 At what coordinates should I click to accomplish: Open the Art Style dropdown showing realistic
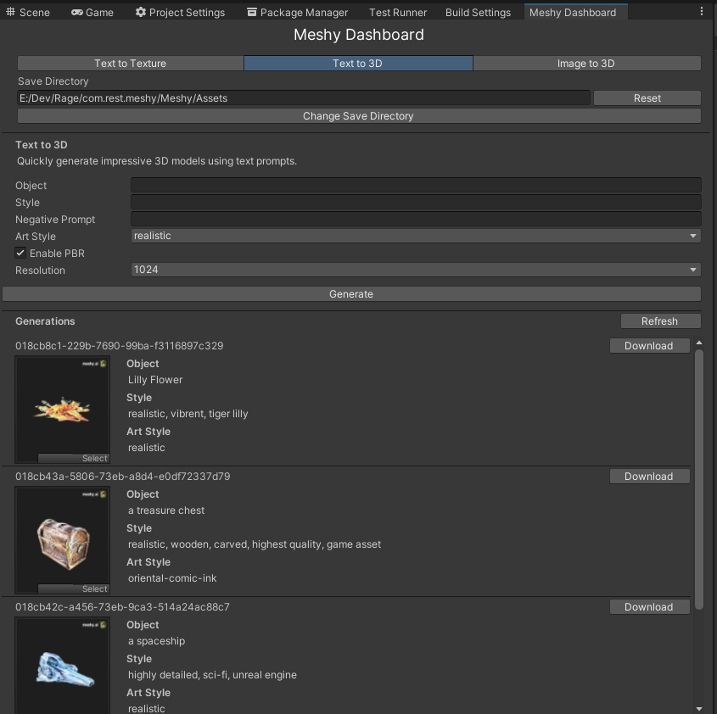pos(415,235)
